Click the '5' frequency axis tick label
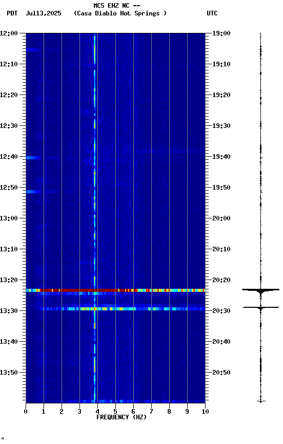Image resolution: width=283 pixels, height=444 pixels. tap(115, 412)
